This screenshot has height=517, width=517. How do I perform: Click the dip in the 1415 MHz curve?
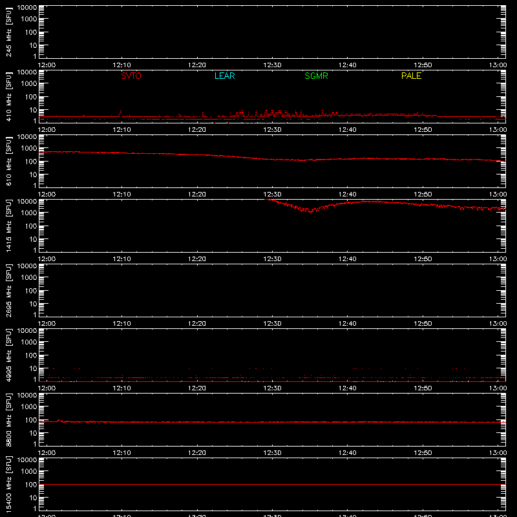click(310, 211)
